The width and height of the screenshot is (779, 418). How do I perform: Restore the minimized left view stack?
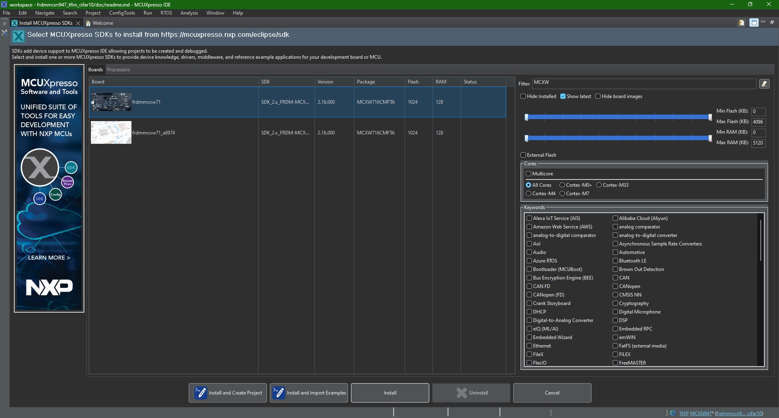(4, 23)
